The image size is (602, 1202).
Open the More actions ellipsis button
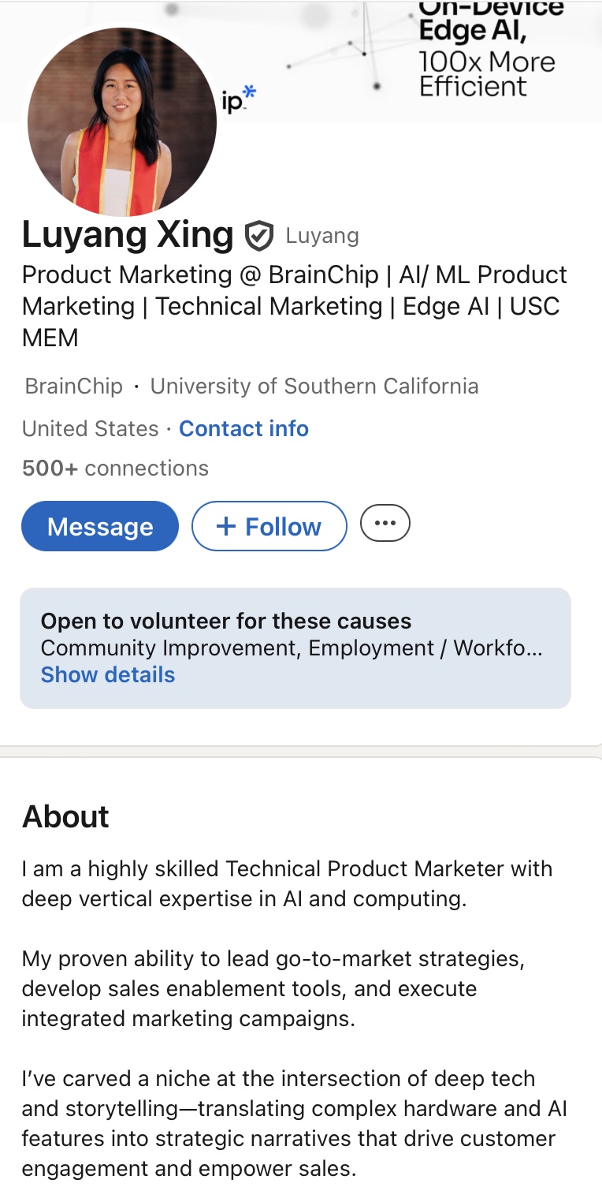[x=385, y=524]
